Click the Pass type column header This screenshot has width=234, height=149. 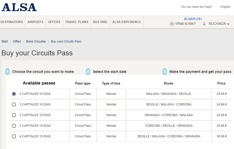pyautogui.click(x=83, y=83)
